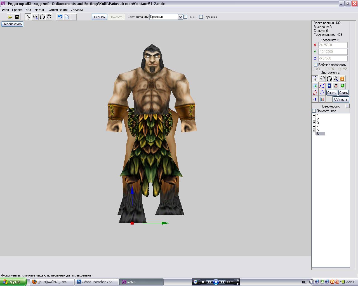Click the Y coordinate field

(x=333, y=52)
